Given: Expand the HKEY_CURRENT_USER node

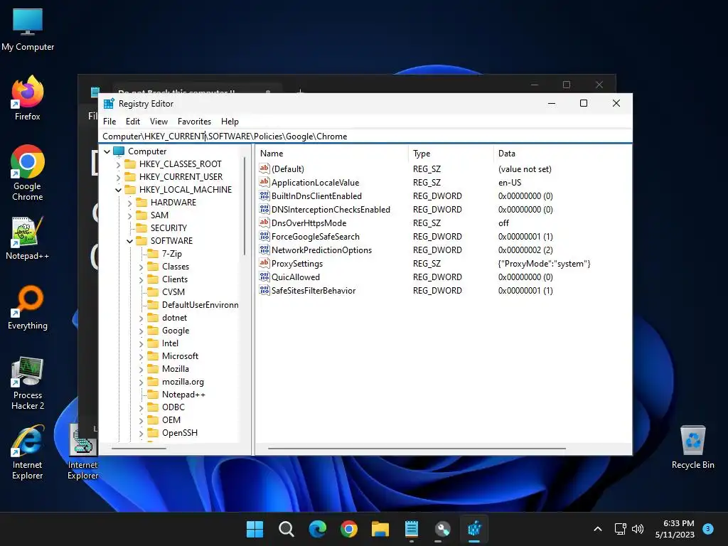Looking at the screenshot, I should 118,177.
